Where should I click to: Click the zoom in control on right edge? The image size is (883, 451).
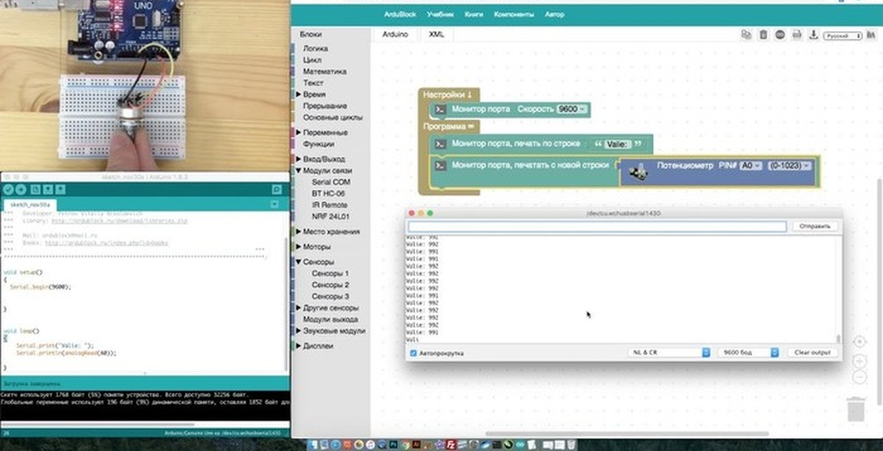[x=859, y=361]
